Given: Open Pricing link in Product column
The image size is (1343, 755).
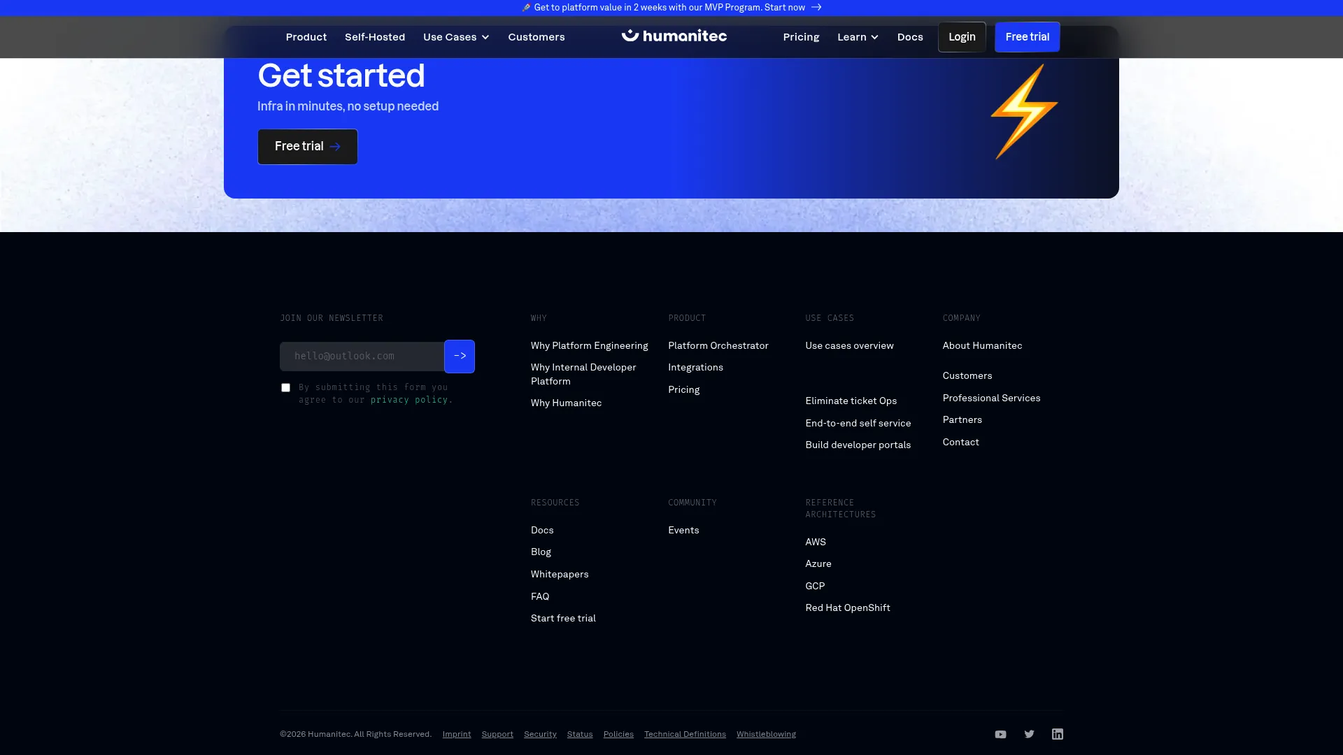Looking at the screenshot, I should pyautogui.click(x=683, y=390).
